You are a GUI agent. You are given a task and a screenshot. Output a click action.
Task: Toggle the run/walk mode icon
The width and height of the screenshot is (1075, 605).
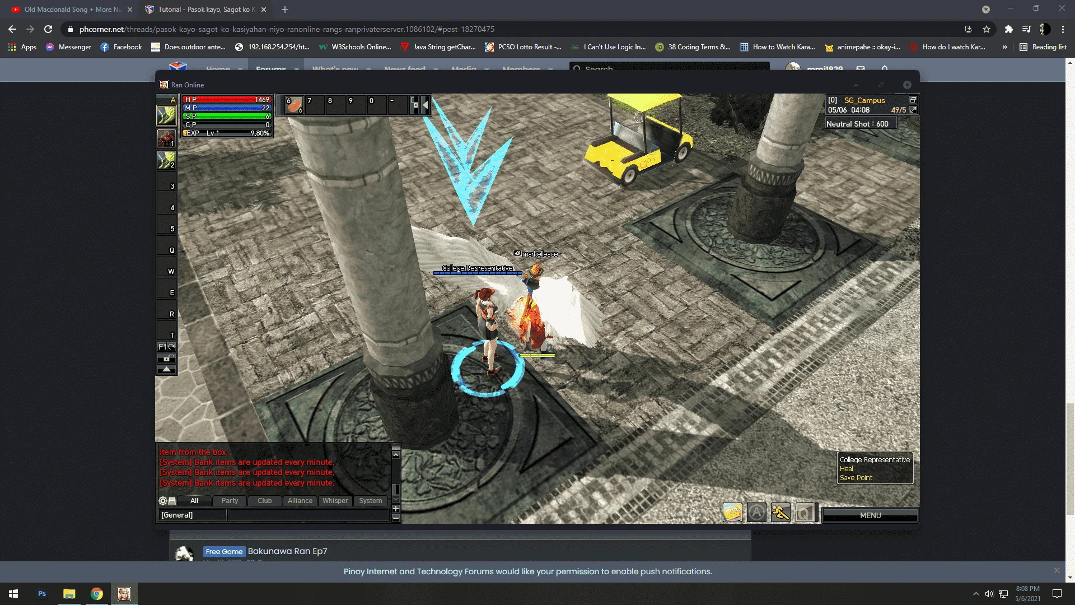pos(780,513)
